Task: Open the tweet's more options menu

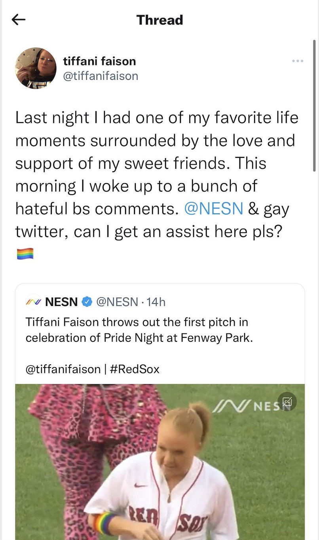Action: click(x=297, y=61)
